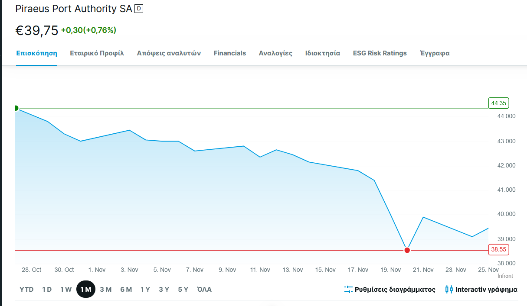Image resolution: width=527 pixels, height=306 pixels.
Task: Switch chart to 1W range
Action: pyautogui.click(x=66, y=290)
